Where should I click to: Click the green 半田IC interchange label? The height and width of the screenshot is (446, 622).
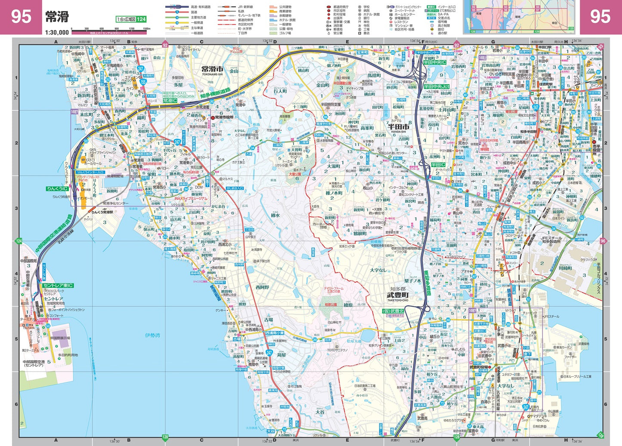[x=438, y=164]
